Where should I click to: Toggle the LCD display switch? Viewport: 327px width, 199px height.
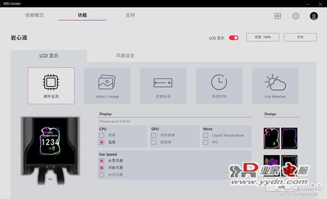pyautogui.click(x=234, y=38)
